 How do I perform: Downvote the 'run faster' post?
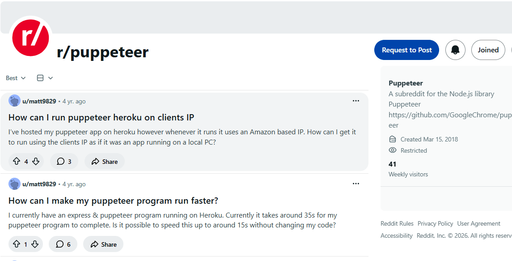[36, 244]
